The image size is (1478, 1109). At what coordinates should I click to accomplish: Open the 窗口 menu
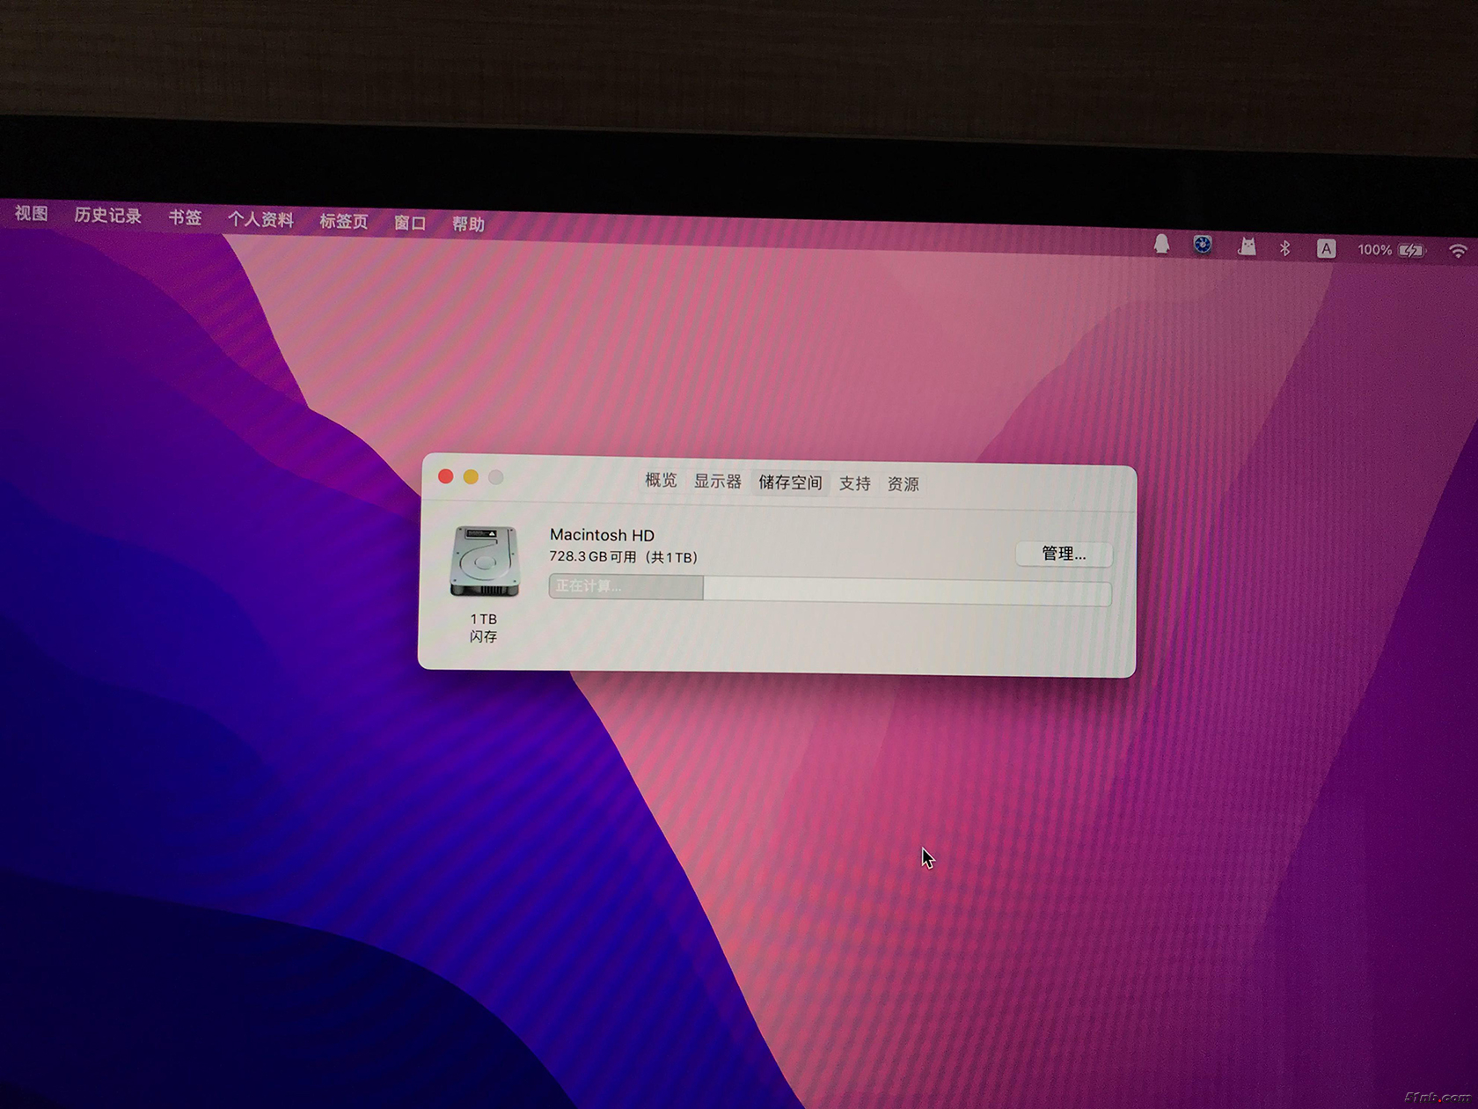click(x=410, y=223)
